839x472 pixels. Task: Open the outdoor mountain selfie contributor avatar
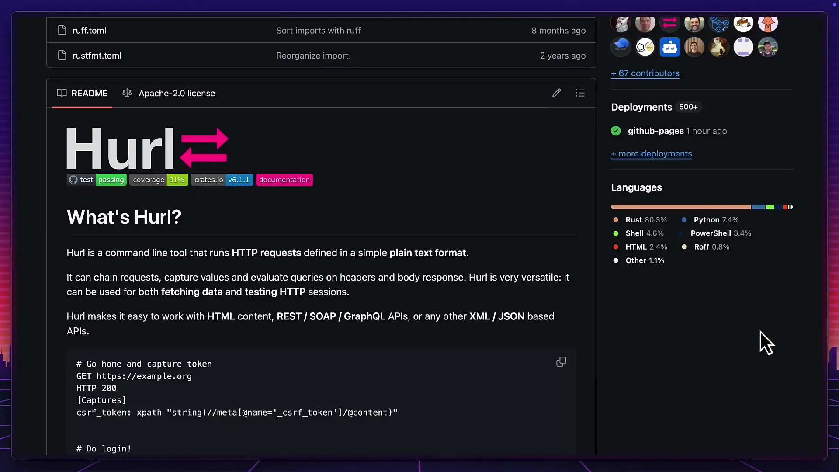tap(768, 47)
